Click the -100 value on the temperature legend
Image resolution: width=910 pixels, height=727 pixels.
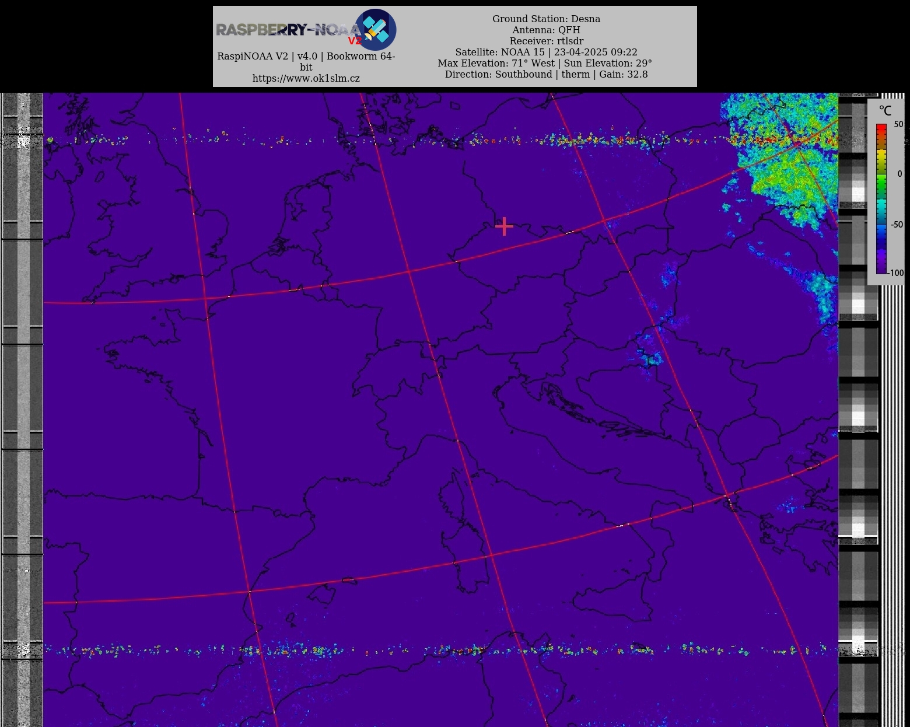pos(895,272)
